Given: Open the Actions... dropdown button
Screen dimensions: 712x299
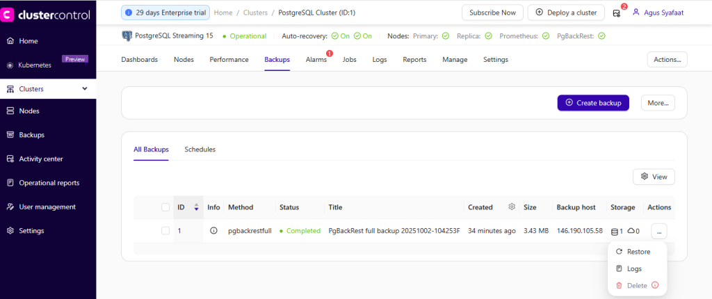Looking at the screenshot, I should click(x=667, y=60).
